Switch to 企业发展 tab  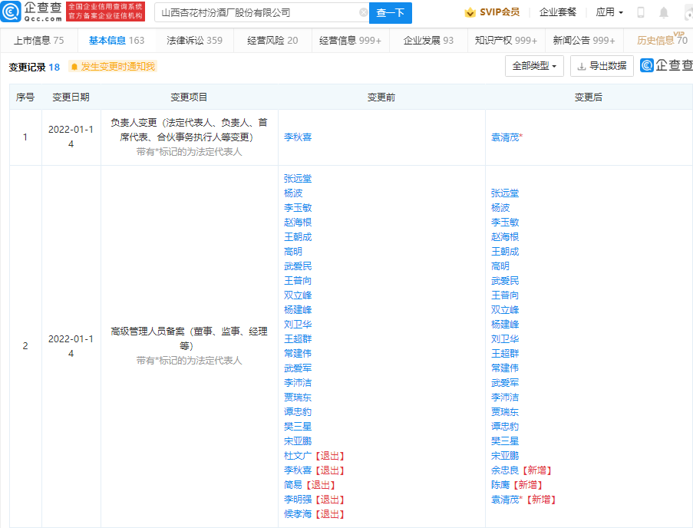(428, 41)
